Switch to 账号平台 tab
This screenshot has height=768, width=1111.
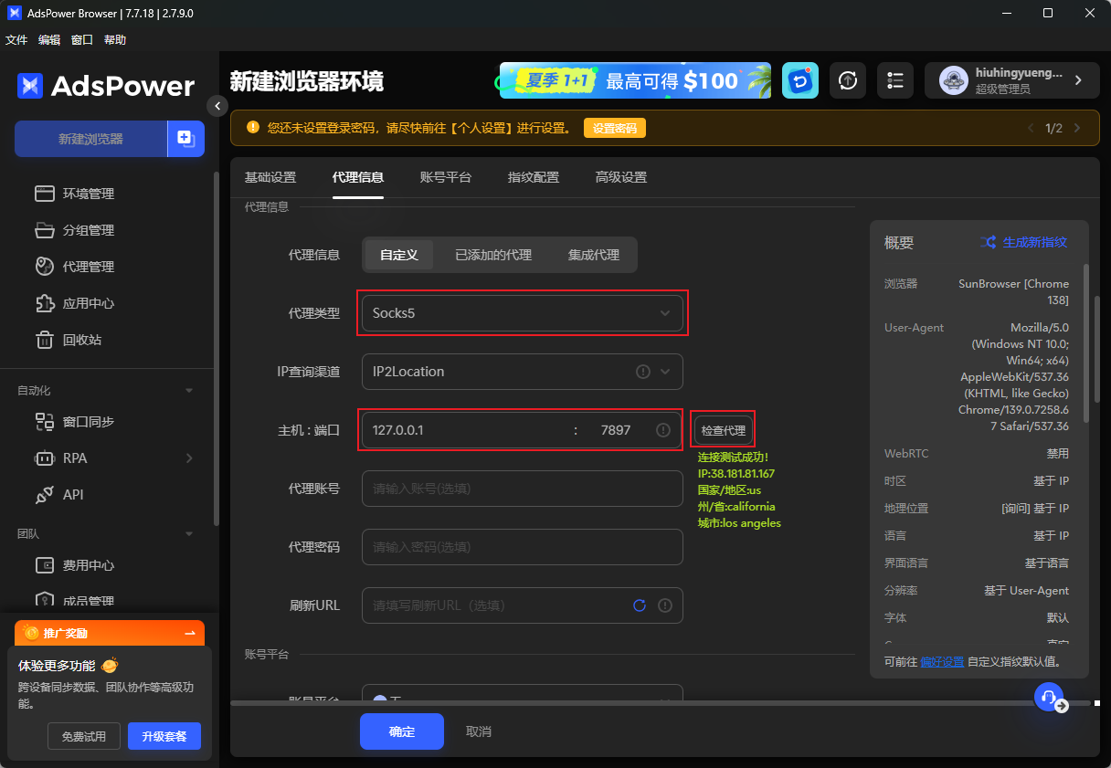(446, 177)
